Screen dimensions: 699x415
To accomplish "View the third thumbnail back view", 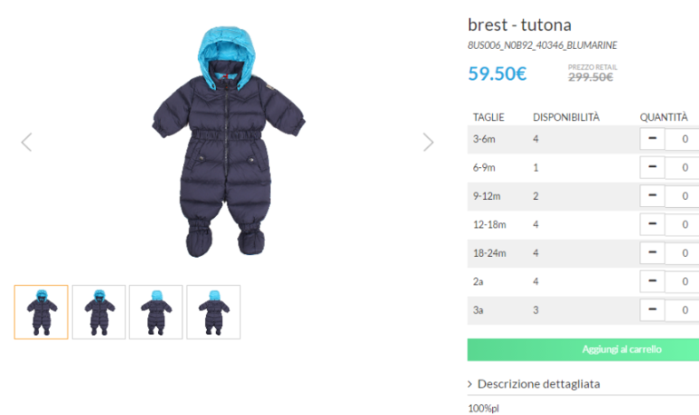I will pos(156,312).
